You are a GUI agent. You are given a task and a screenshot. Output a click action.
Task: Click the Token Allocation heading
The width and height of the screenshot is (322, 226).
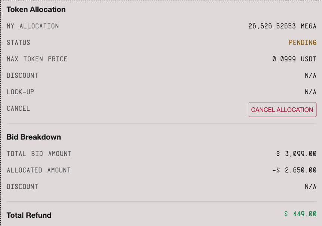tap(36, 10)
